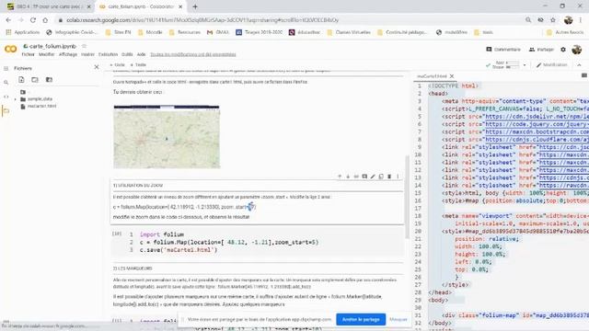Viewport: 589px width, 331px height.
Task: Open the GMAIL bookmark
Action: (x=218, y=32)
